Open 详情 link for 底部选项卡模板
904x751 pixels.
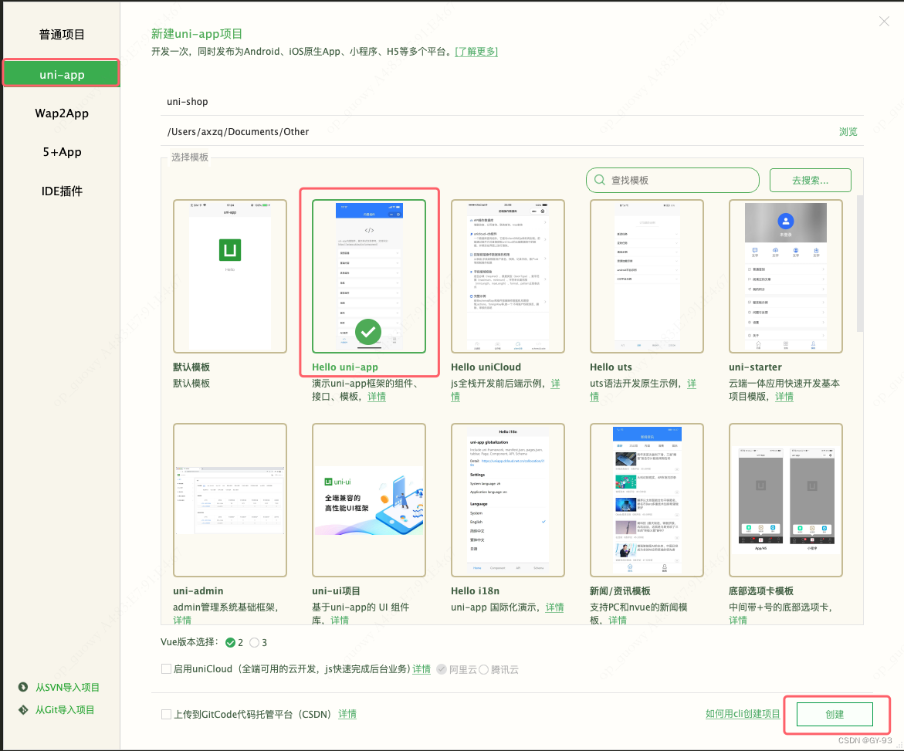pos(738,620)
